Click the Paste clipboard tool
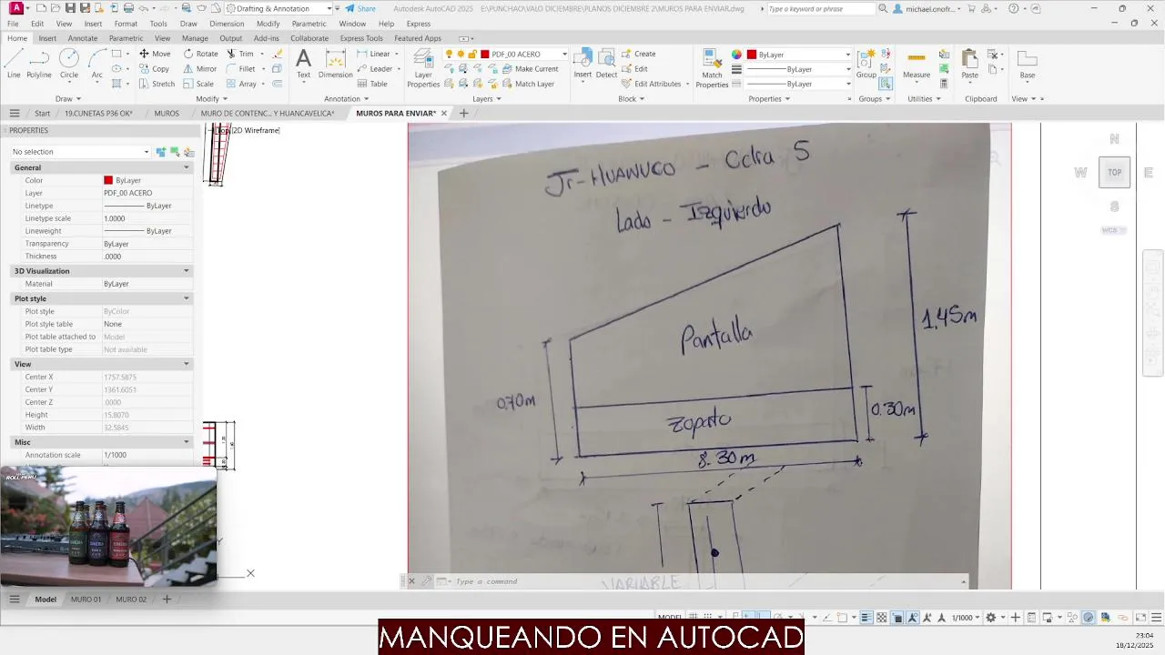The width and height of the screenshot is (1165, 655). pos(970,64)
